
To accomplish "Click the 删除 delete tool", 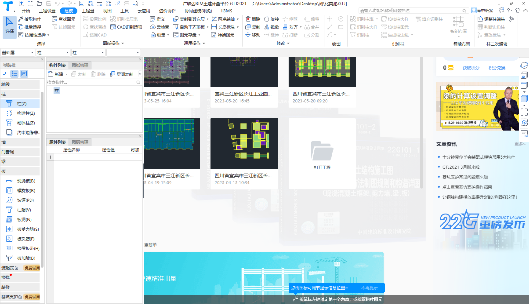I will point(253,19).
